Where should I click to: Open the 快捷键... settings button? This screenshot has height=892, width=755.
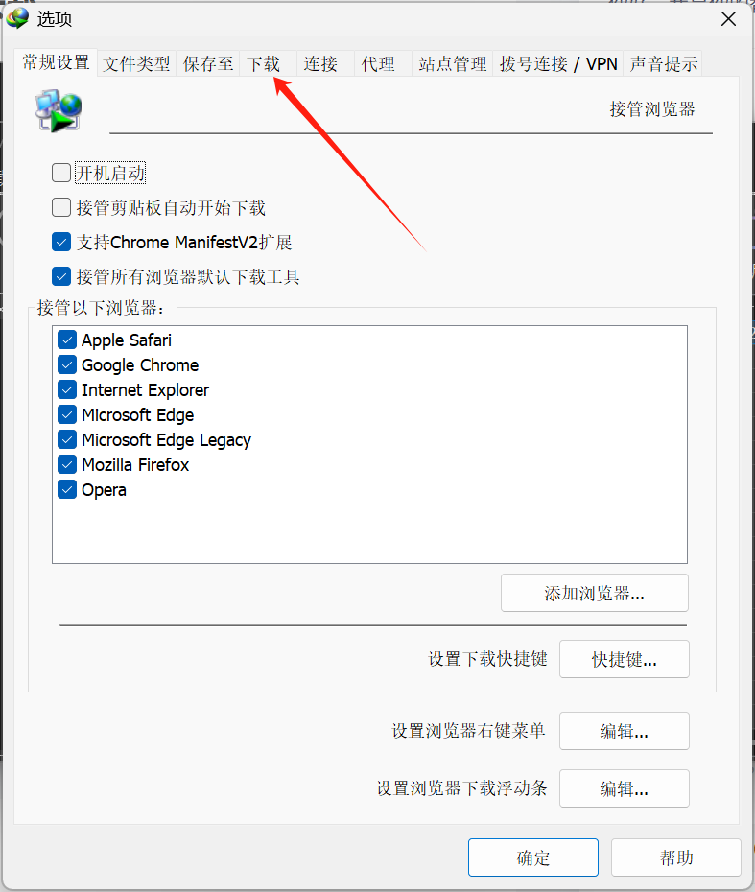coord(625,659)
